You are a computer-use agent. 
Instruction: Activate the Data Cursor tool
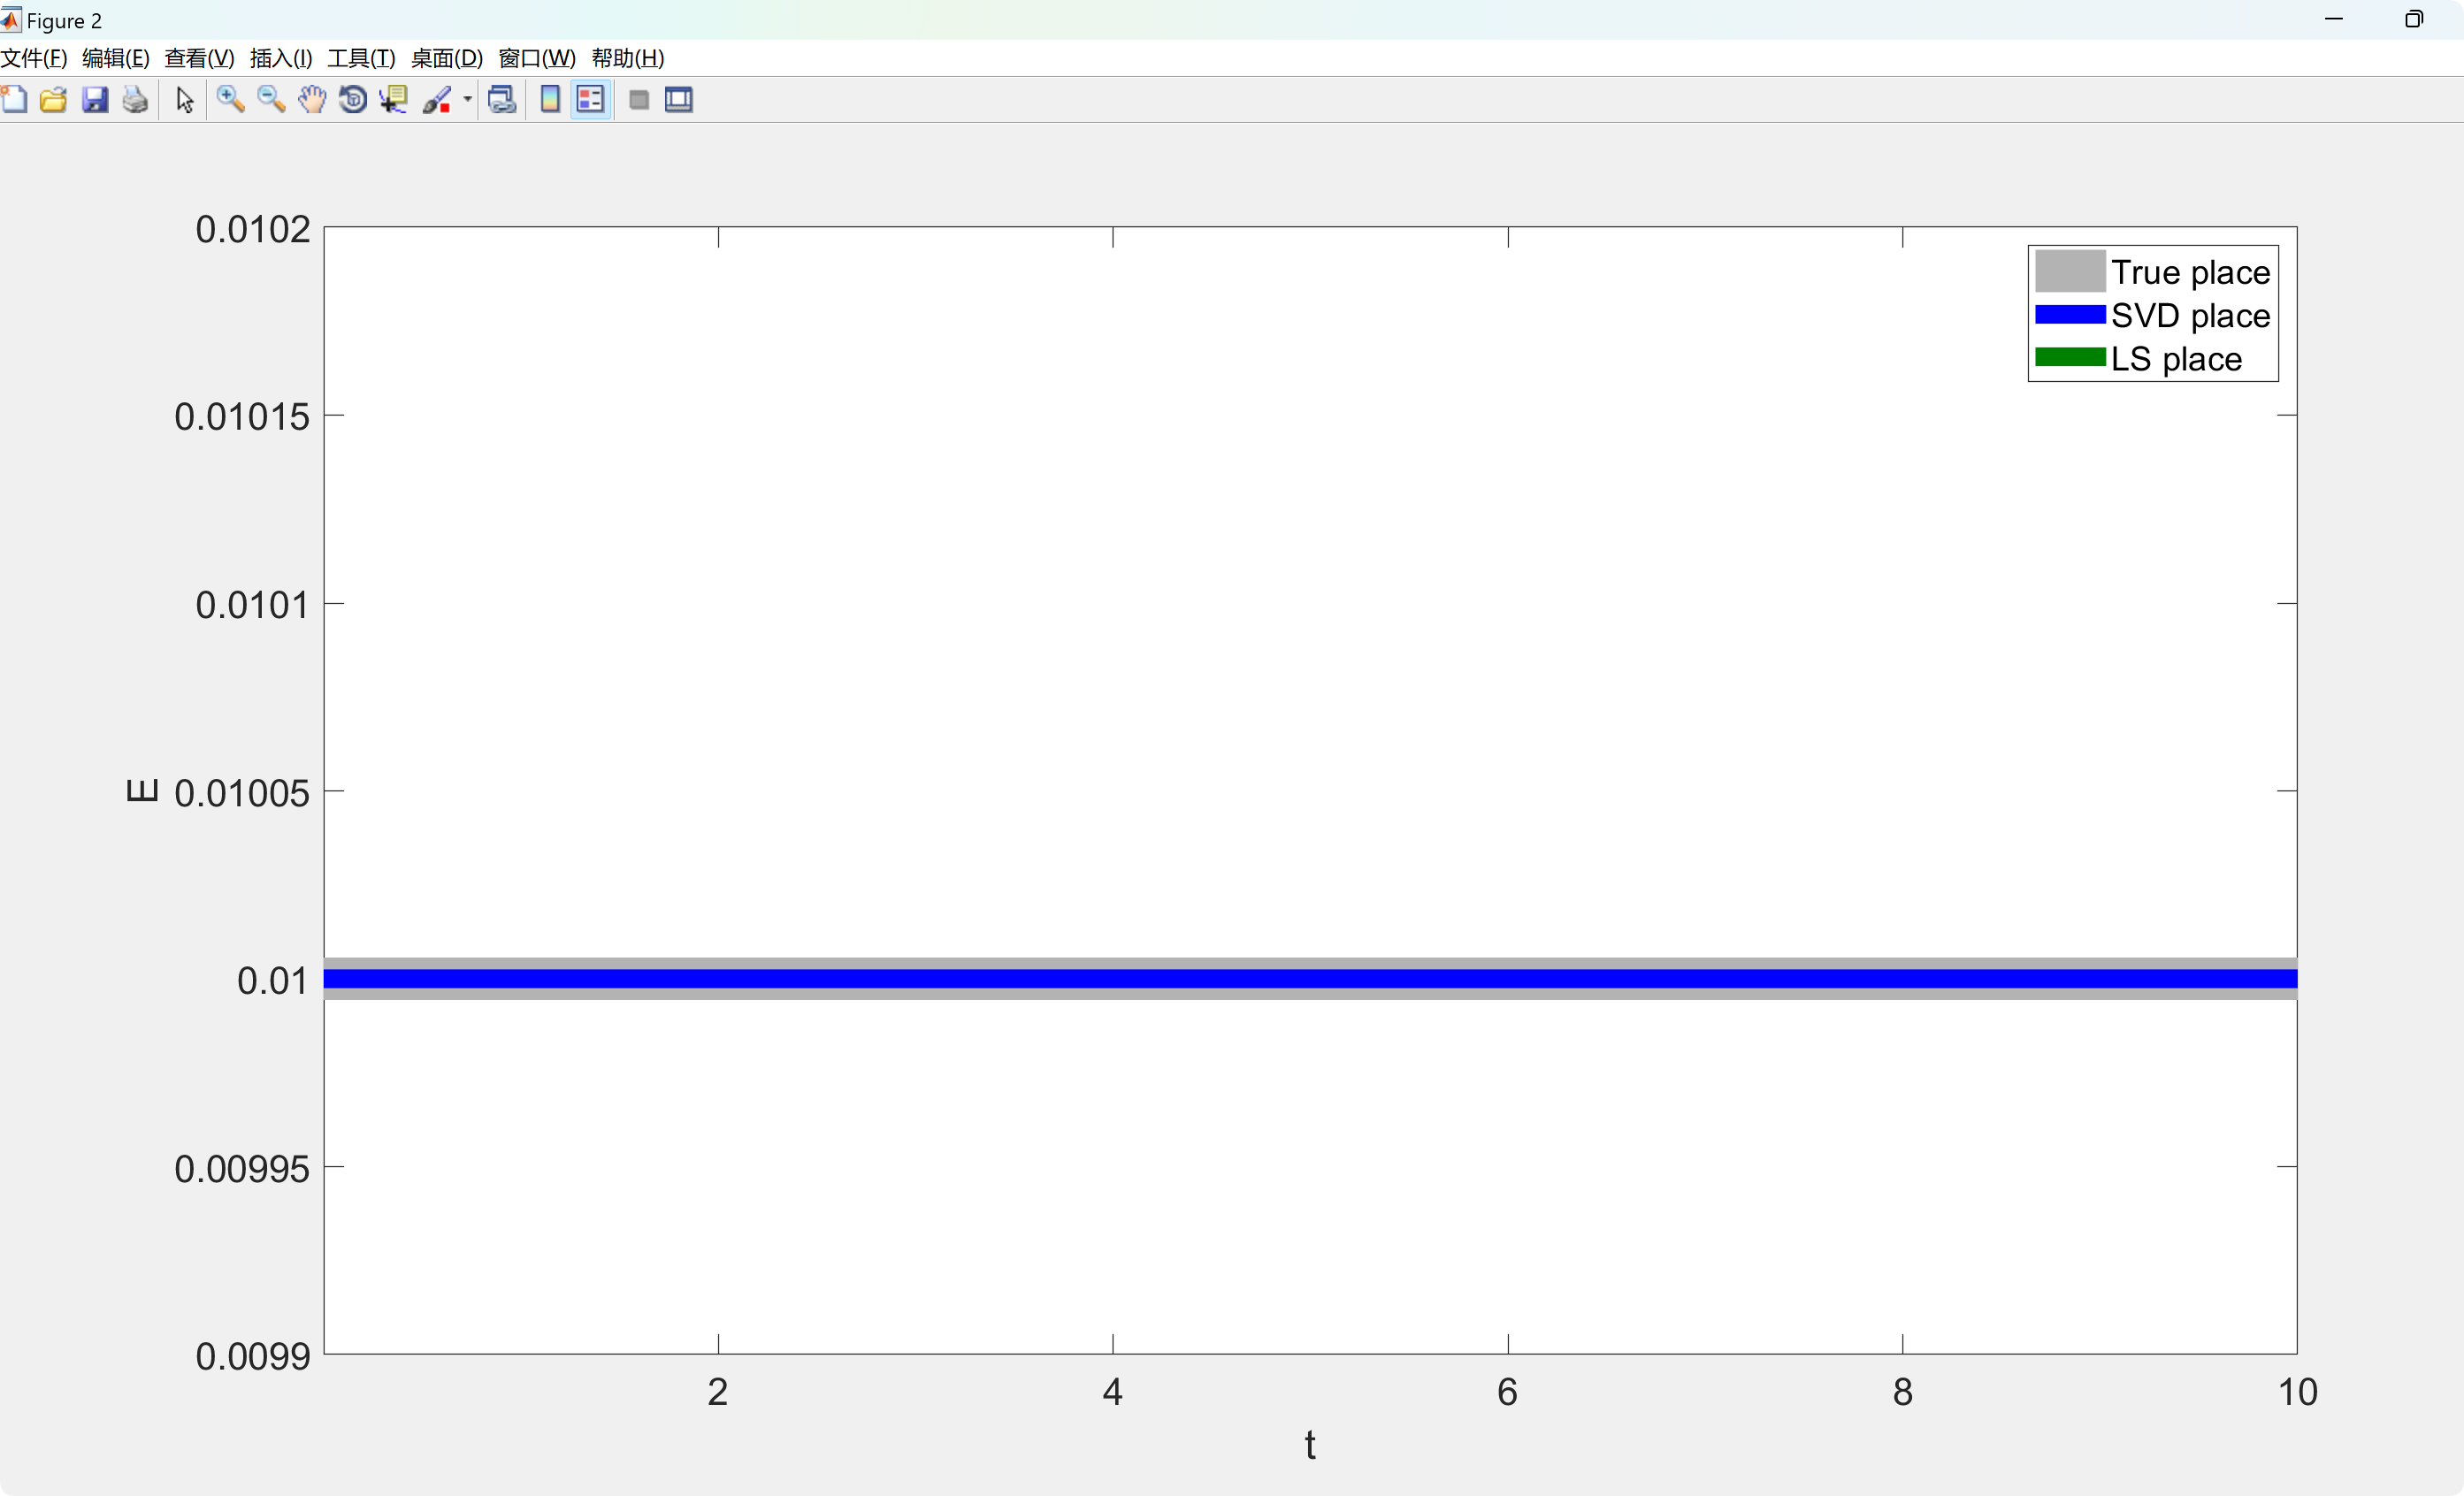click(x=393, y=100)
